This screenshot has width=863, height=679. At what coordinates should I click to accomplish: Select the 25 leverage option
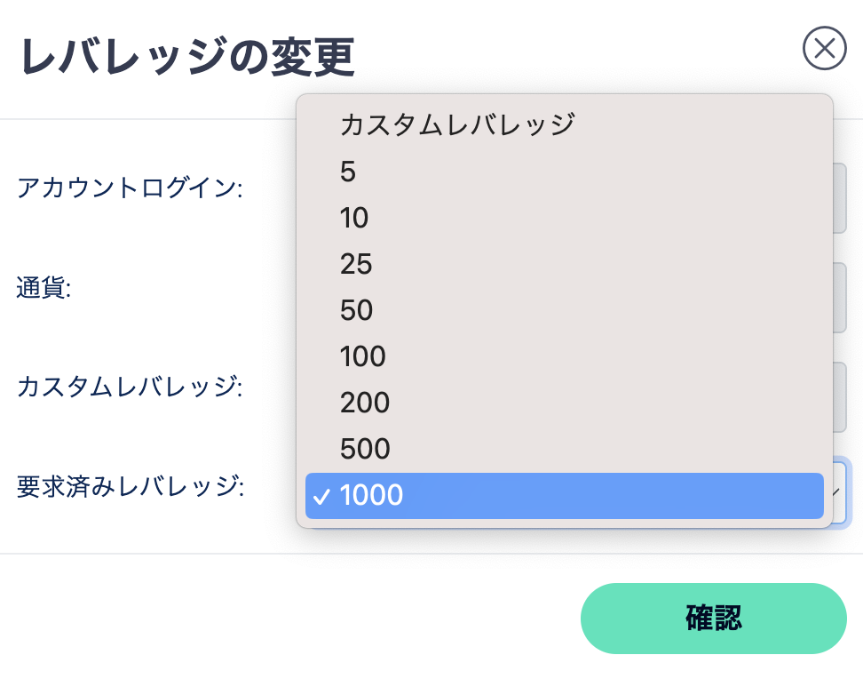[355, 264]
